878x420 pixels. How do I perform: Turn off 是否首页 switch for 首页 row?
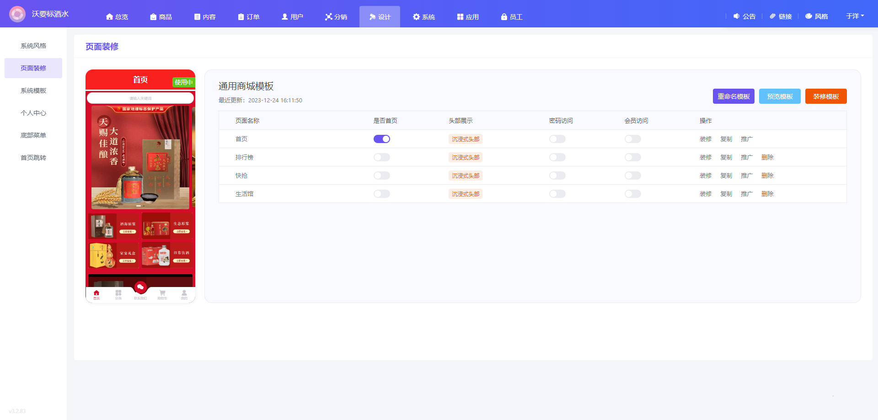[382, 139]
